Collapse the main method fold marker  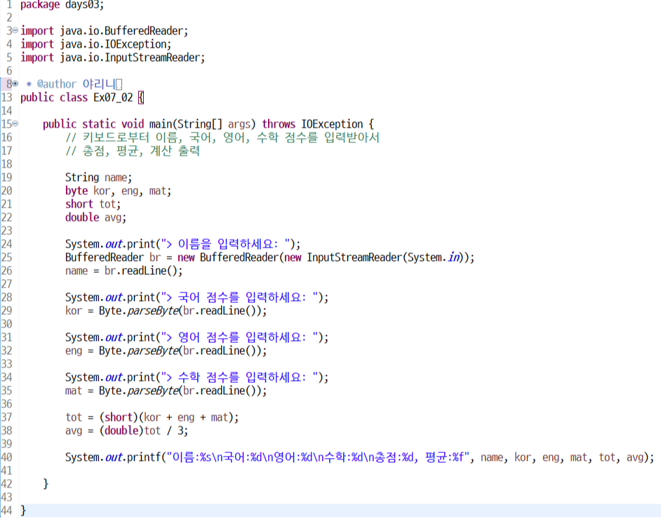click(x=15, y=123)
